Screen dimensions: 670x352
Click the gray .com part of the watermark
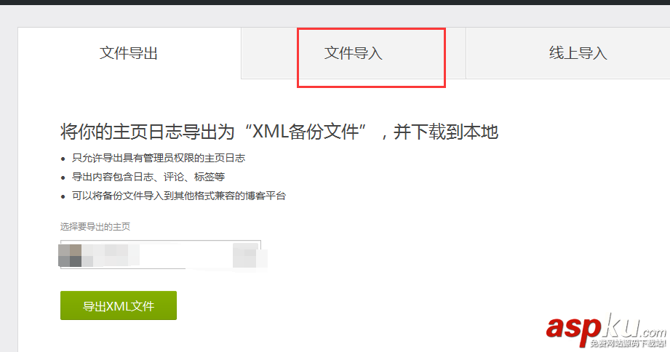pos(653,332)
